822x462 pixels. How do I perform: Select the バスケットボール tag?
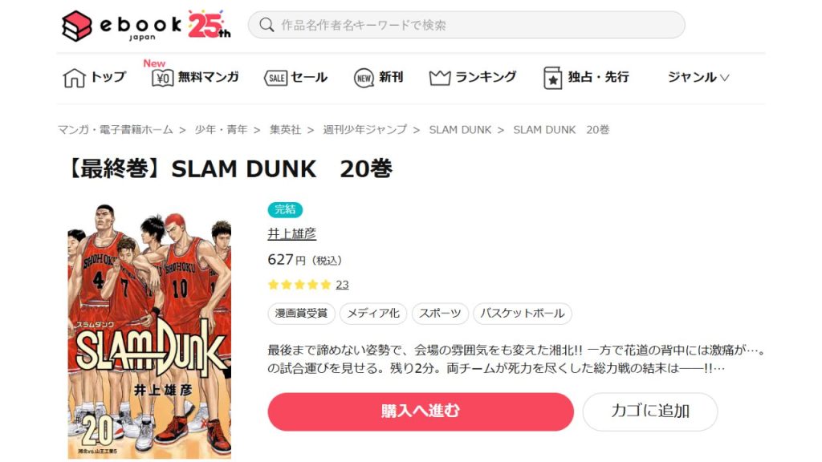pyautogui.click(x=522, y=314)
